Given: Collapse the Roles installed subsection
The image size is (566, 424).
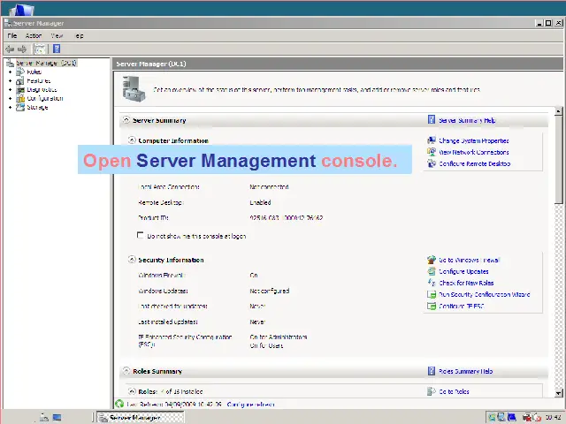Looking at the screenshot, I should [132, 391].
